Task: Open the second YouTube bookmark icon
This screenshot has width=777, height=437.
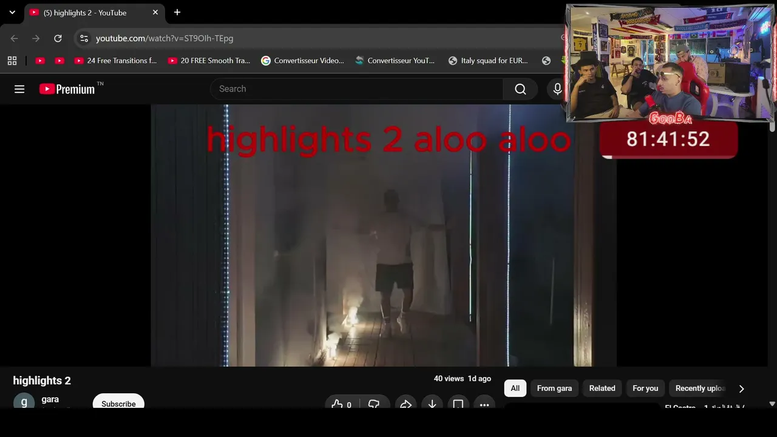Action: coord(59,61)
